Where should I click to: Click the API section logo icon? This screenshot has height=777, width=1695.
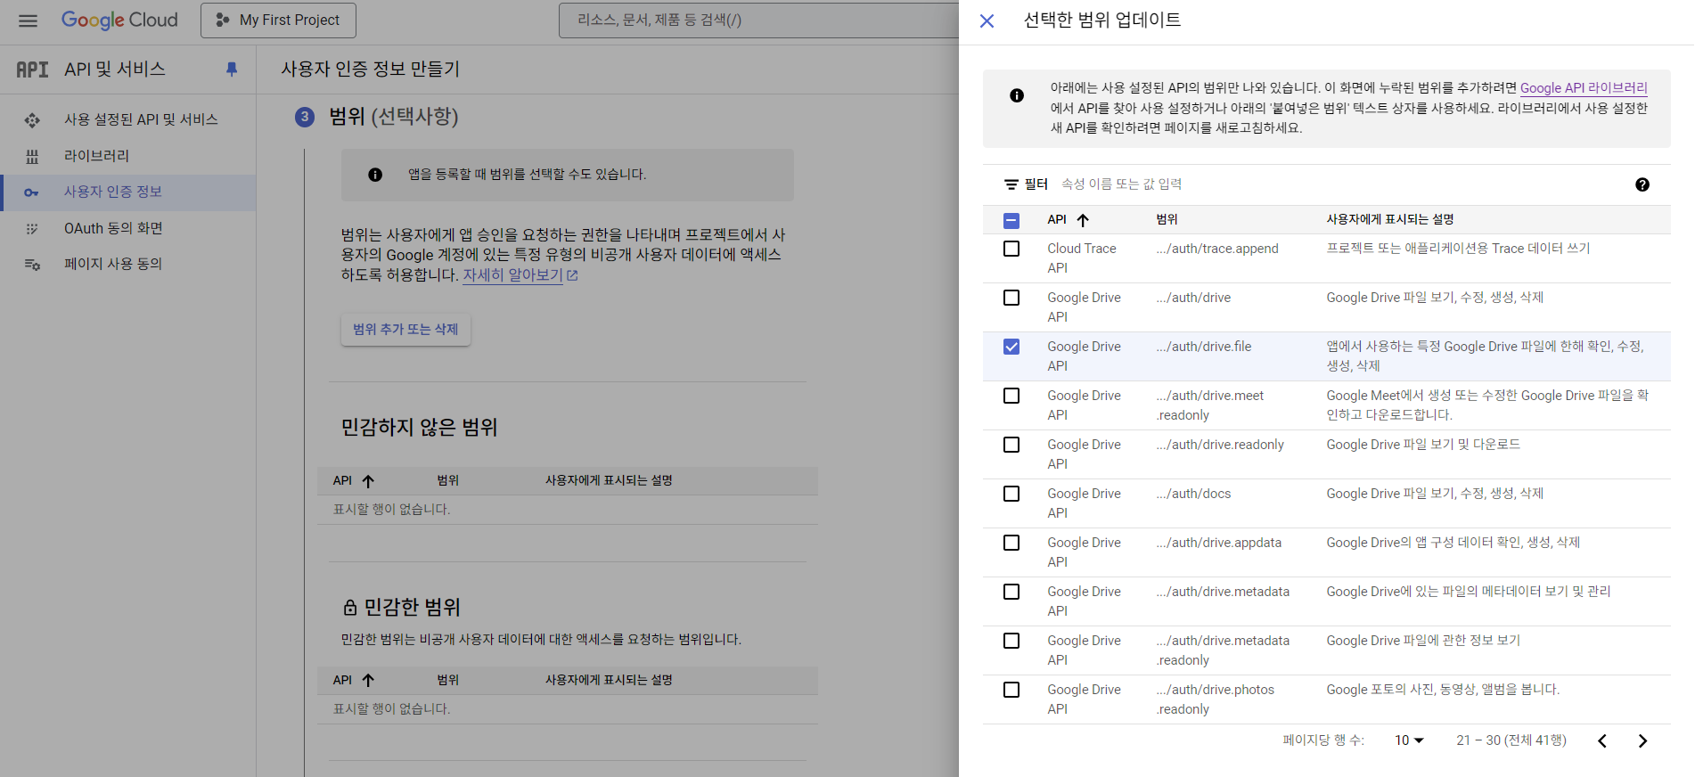32,70
